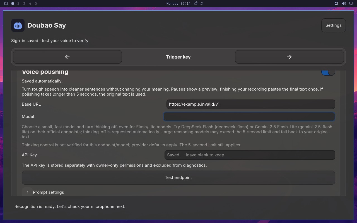Click the layout icon in top bar
The height and width of the screenshot is (223, 357).
coord(6,4)
